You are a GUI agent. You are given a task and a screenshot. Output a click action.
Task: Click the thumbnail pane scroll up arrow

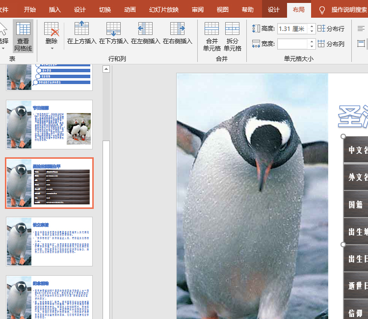[x=106, y=69]
